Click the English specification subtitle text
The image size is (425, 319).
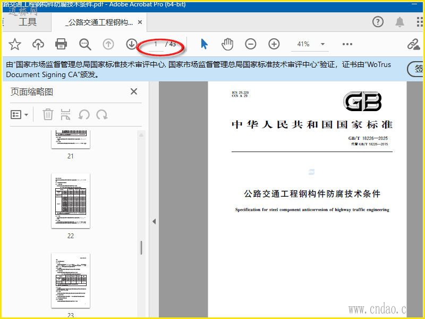pos(312,209)
